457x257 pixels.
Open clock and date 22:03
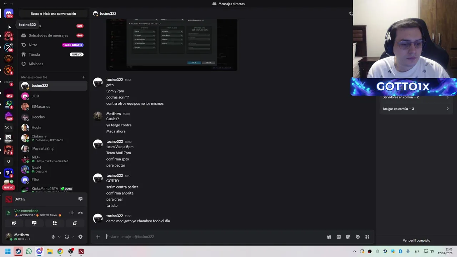[446, 251]
